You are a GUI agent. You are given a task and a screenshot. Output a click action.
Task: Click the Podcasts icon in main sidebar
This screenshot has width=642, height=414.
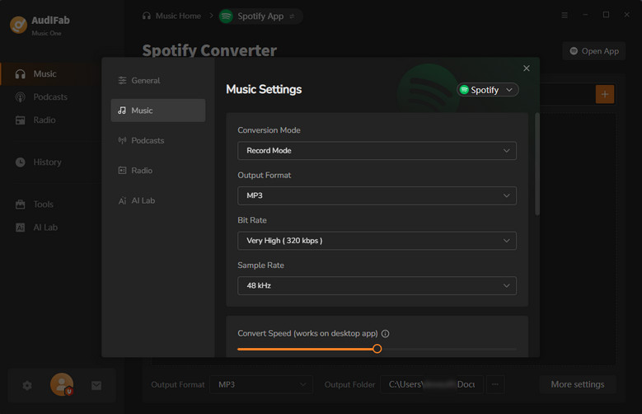coord(20,97)
